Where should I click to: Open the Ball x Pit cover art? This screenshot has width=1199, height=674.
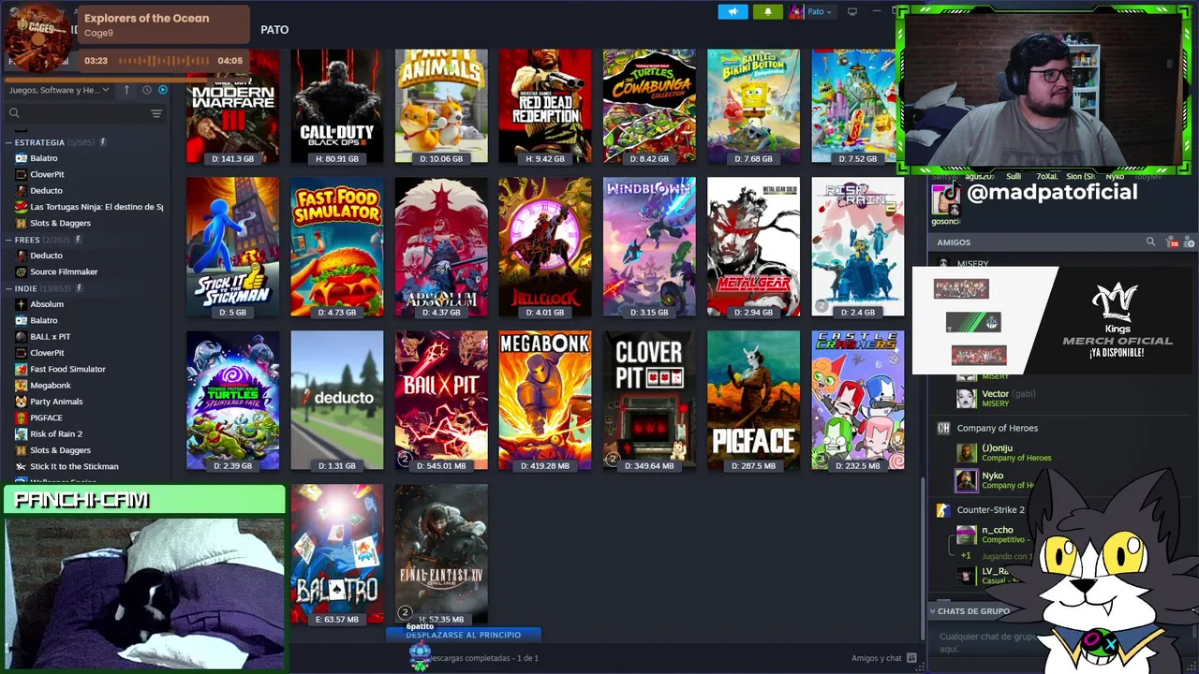[x=441, y=401]
